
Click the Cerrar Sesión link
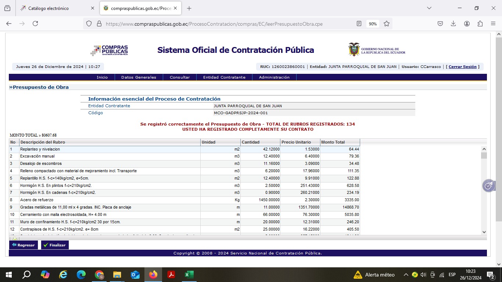[x=462, y=67]
